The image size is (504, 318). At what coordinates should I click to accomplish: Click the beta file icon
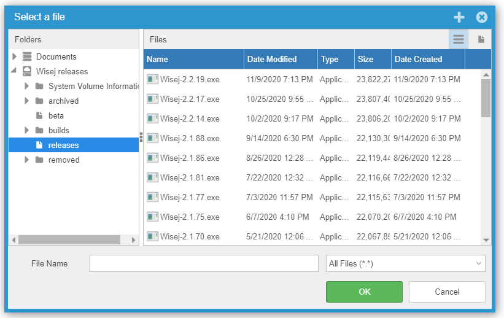coord(39,115)
